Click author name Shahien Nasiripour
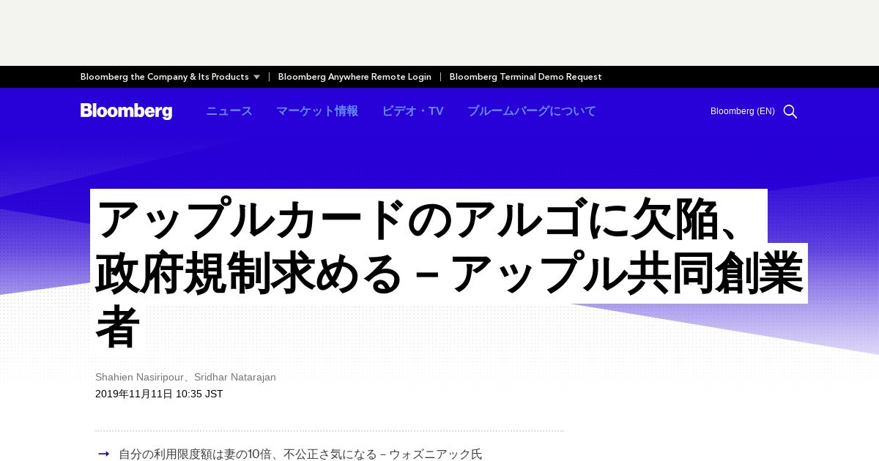The image size is (879, 461). 139,377
